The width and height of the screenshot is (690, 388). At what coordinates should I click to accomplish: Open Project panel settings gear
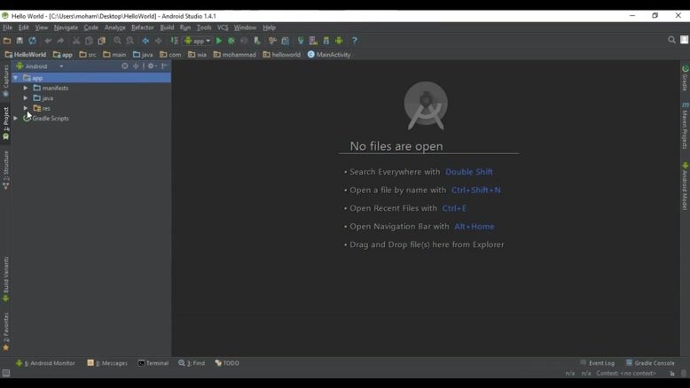coord(152,66)
